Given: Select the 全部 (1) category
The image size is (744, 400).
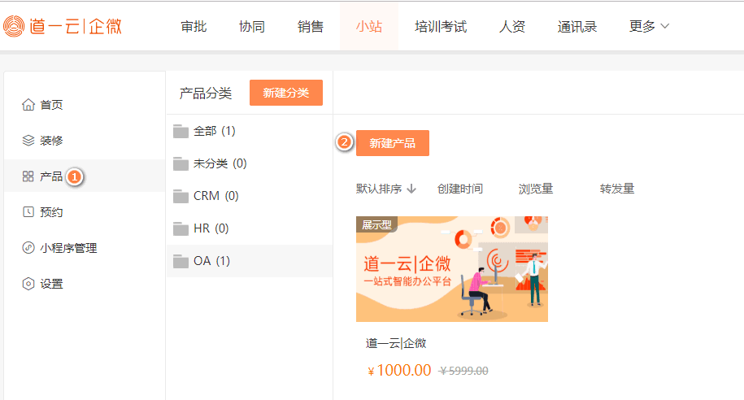Looking at the screenshot, I should 214,131.
